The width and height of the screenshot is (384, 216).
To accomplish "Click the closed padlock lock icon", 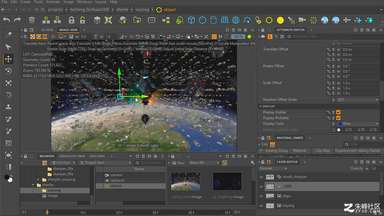I will (71, 20).
